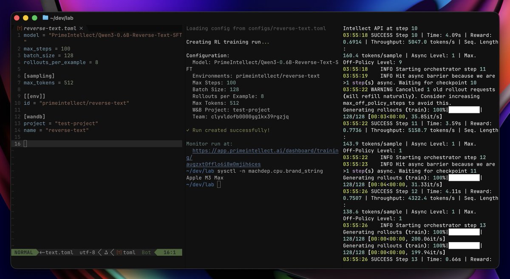Click the 'Team: clyvldofb0000gg1kx39rgzjq' line
The image size is (510, 279).
[241, 117]
